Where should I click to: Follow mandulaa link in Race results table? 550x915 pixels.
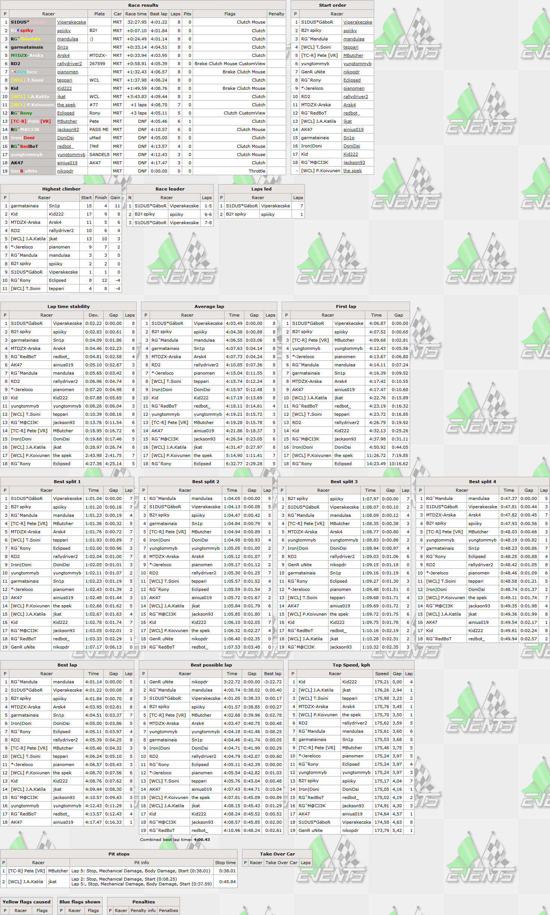tap(68, 39)
